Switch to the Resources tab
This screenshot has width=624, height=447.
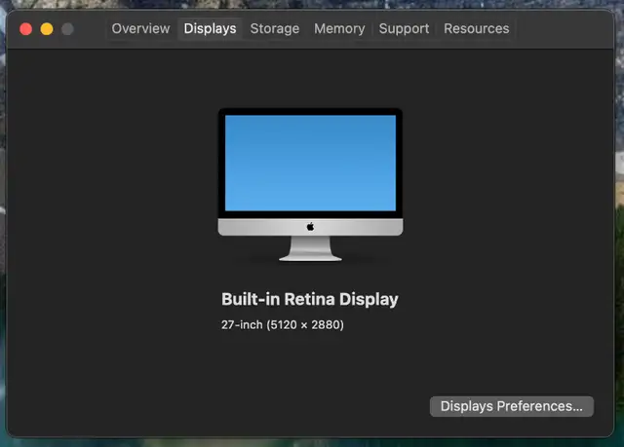pyautogui.click(x=477, y=28)
